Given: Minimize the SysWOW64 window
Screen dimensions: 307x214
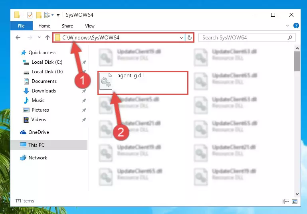Looking at the screenshot, I should [255, 15].
